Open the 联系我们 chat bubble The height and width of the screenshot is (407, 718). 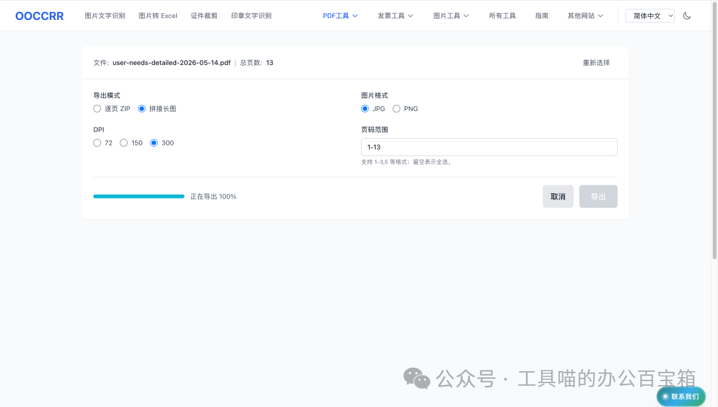681,396
